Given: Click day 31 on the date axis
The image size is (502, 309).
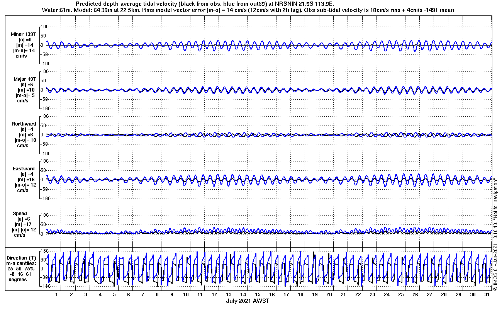Looking at the screenshot, I should pos(487,295).
